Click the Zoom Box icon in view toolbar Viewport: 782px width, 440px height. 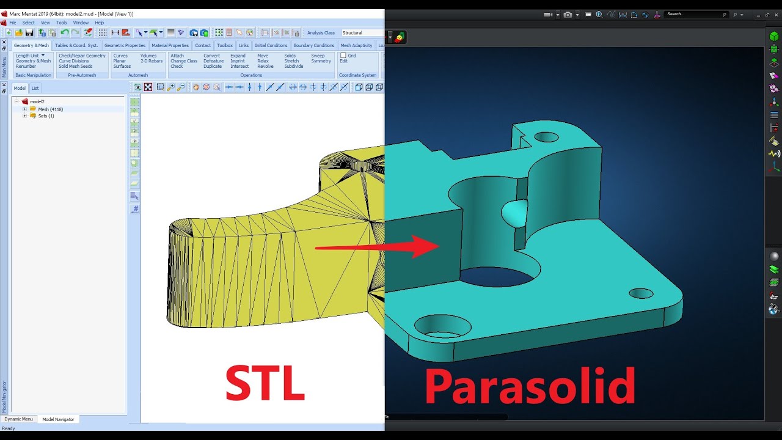(160, 87)
